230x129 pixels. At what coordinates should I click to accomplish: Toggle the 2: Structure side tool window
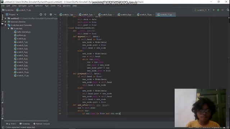3,97
